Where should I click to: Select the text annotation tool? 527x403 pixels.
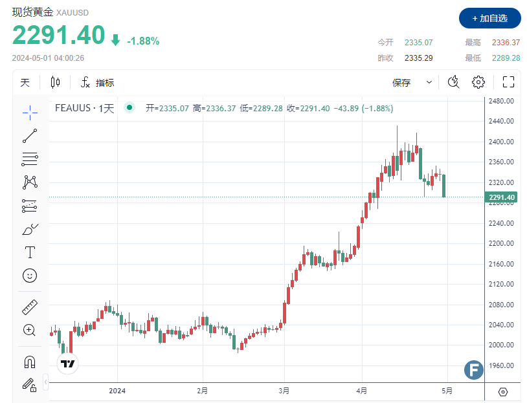coord(29,252)
